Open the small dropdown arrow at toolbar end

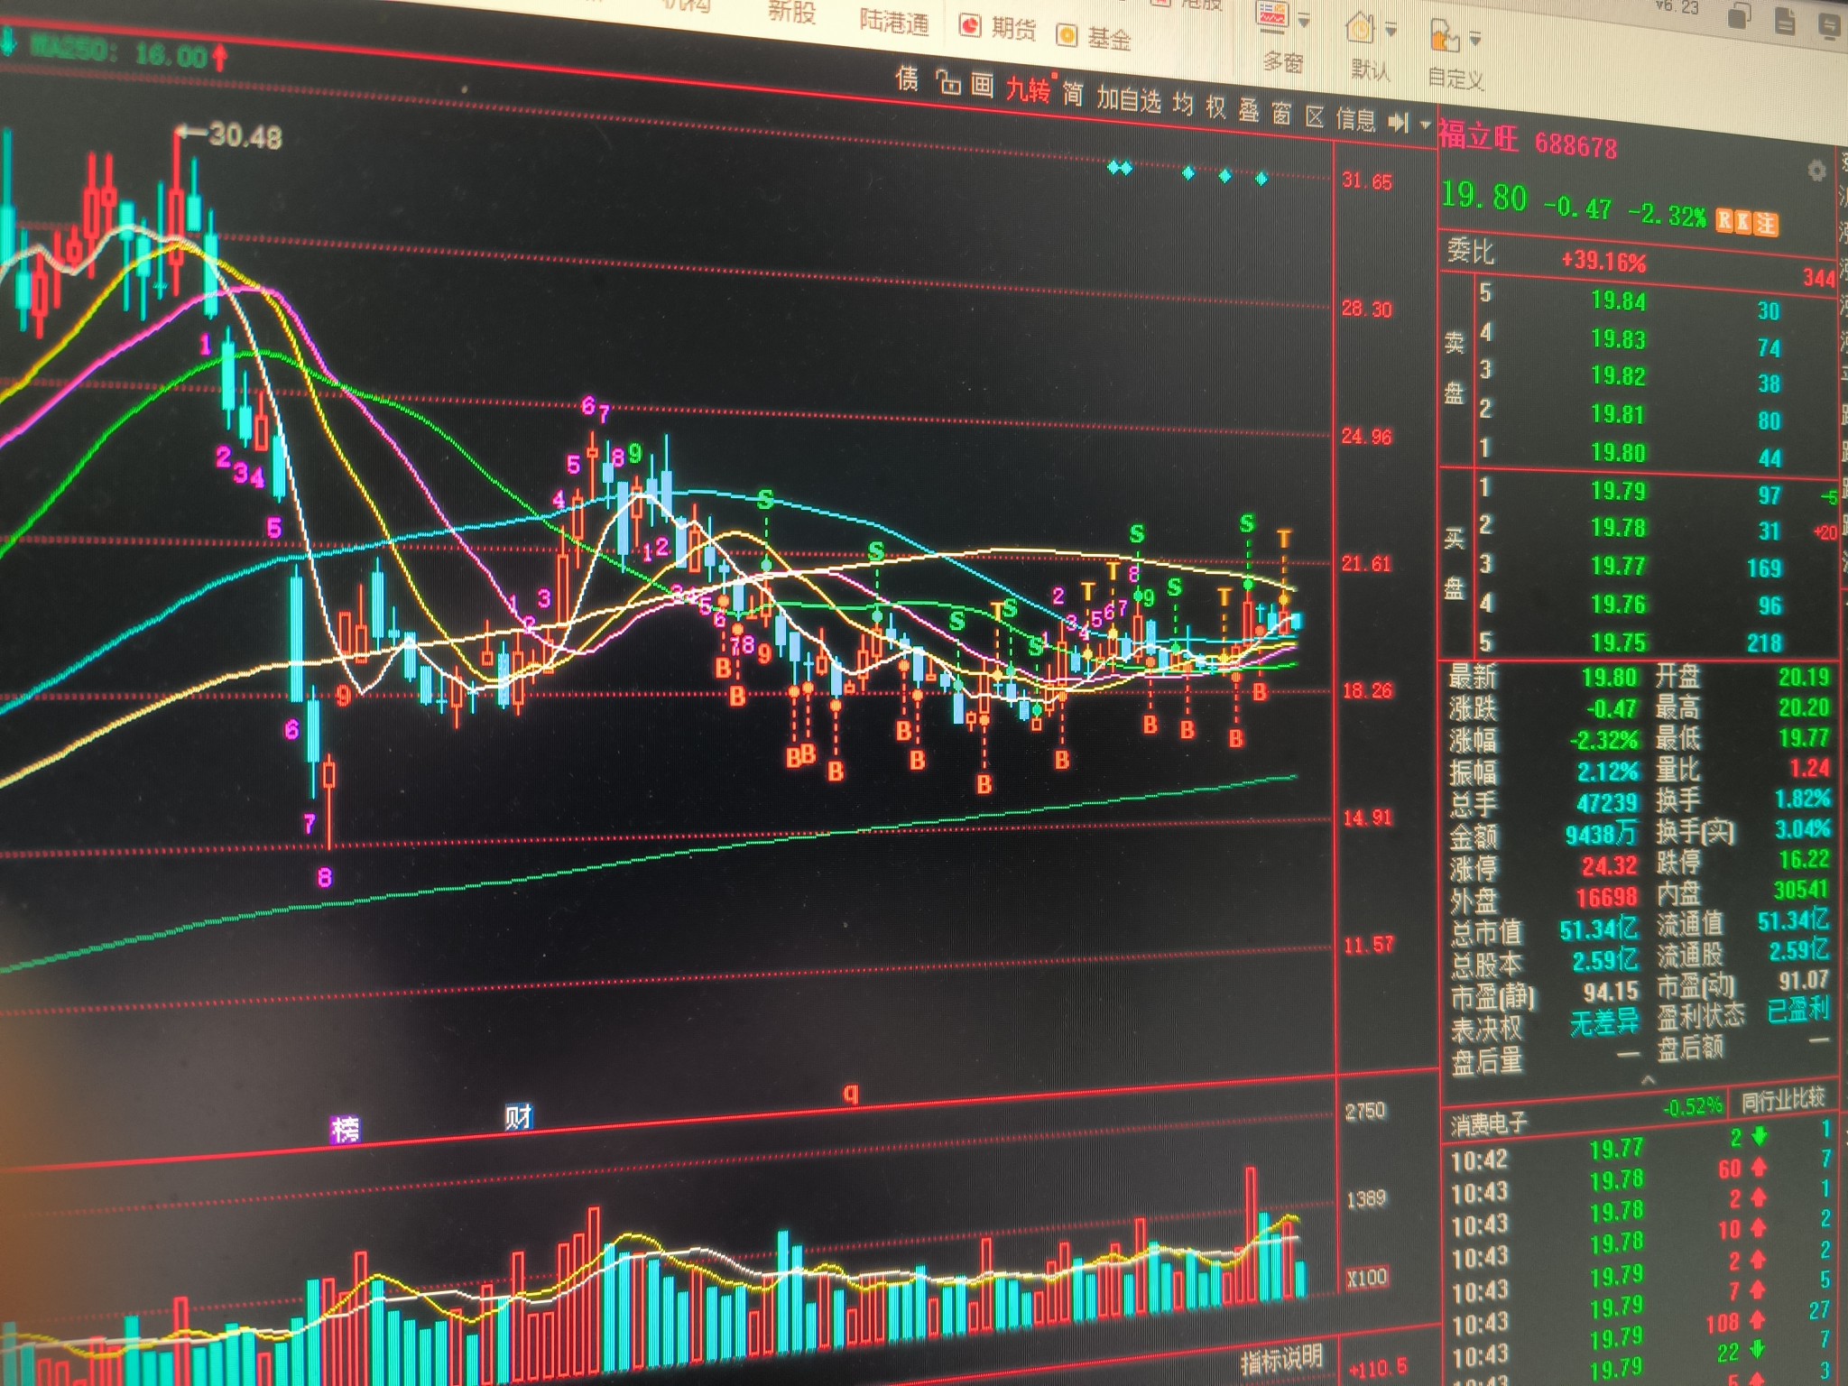click(x=1426, y=124)
